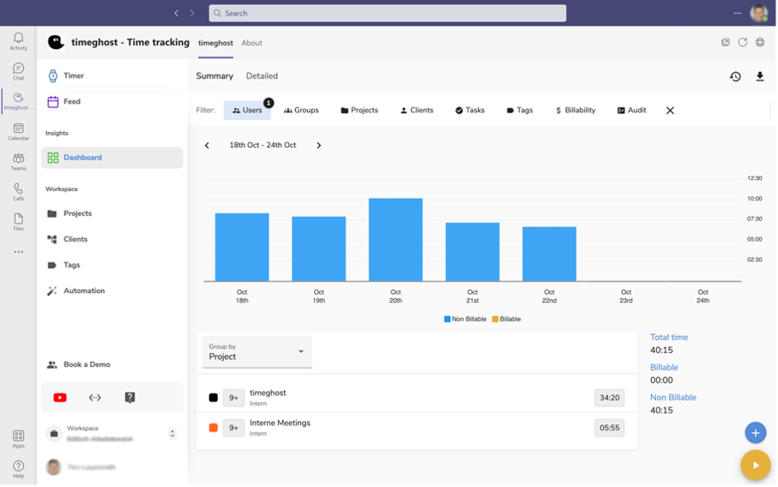Click the refresh icon in top bar
The height and width of the screenshot is (487, 778).
743,43
